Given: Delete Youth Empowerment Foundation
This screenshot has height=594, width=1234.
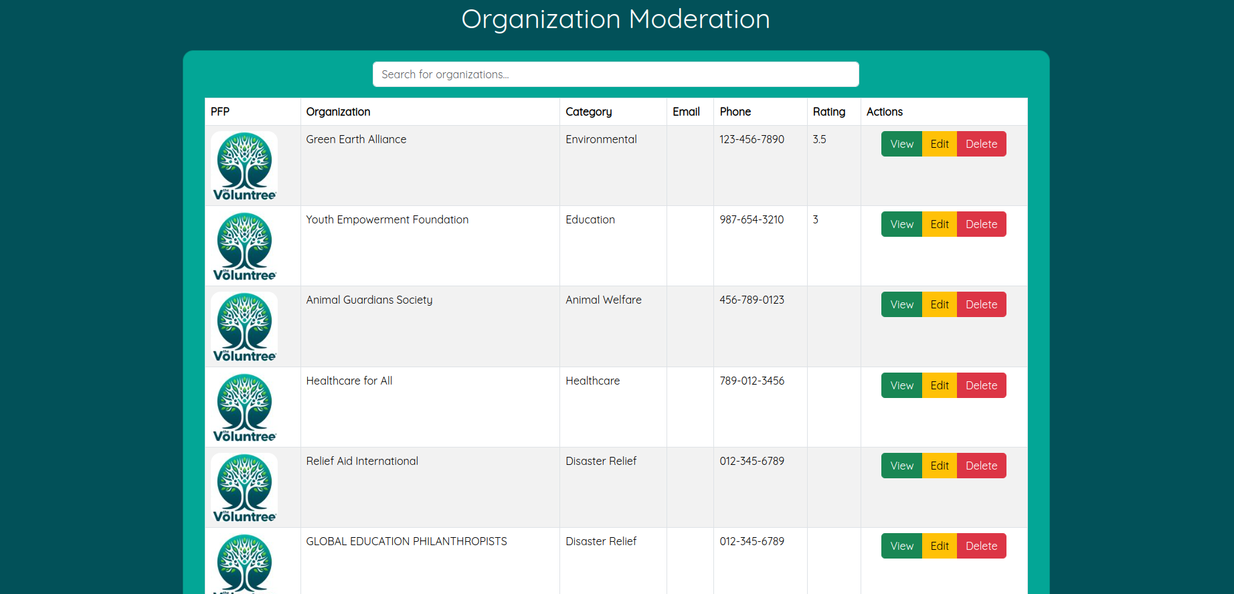Looking at the screenshot, I should [981, 224].
